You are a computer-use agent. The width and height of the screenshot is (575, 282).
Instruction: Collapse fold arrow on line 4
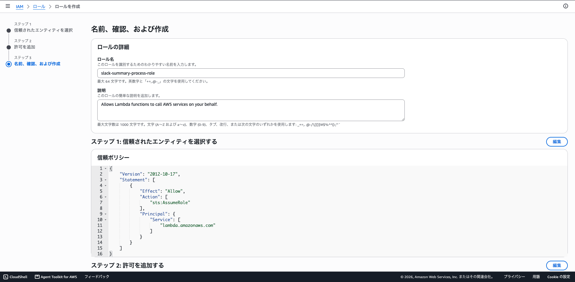click(105, 186)
